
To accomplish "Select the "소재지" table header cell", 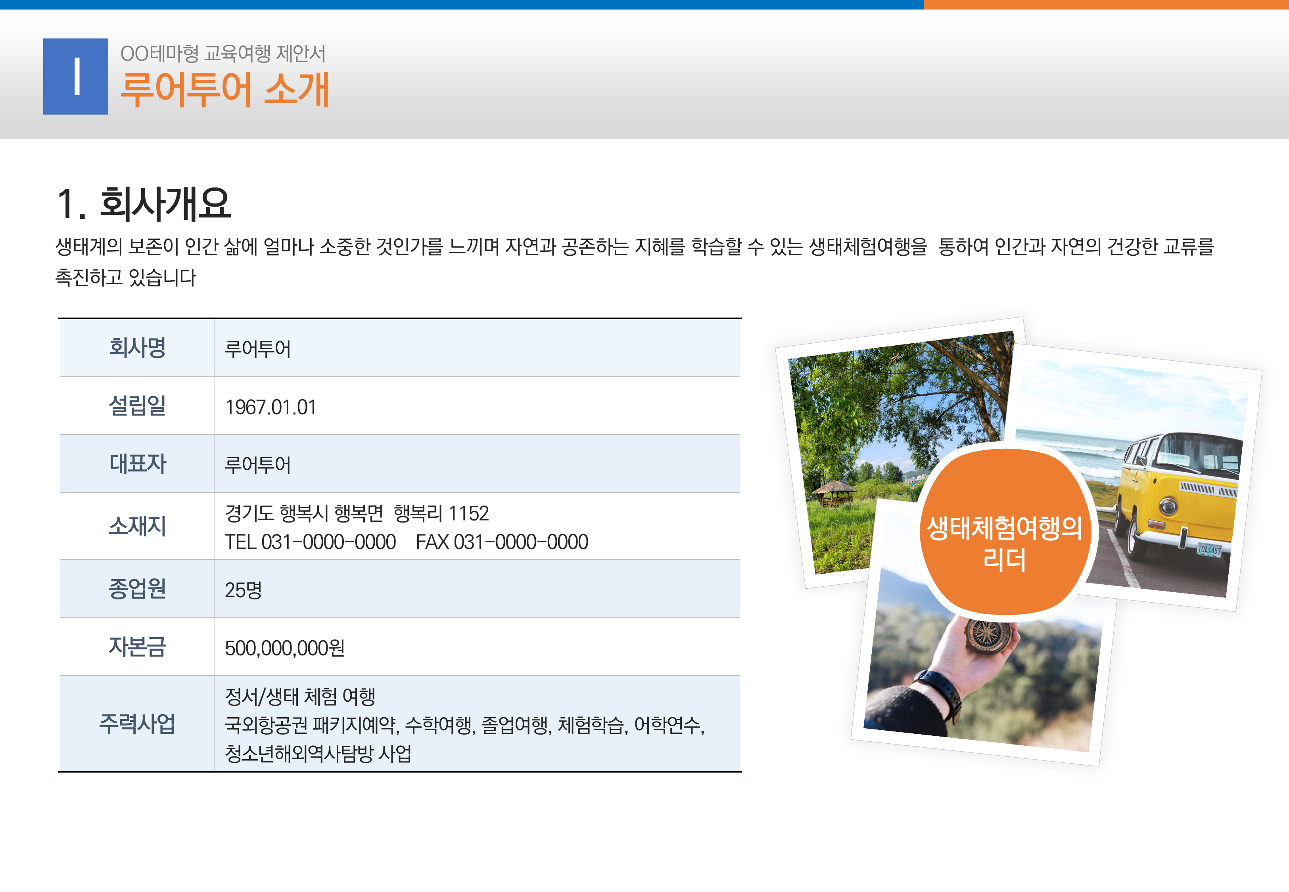I will (137, 526).
